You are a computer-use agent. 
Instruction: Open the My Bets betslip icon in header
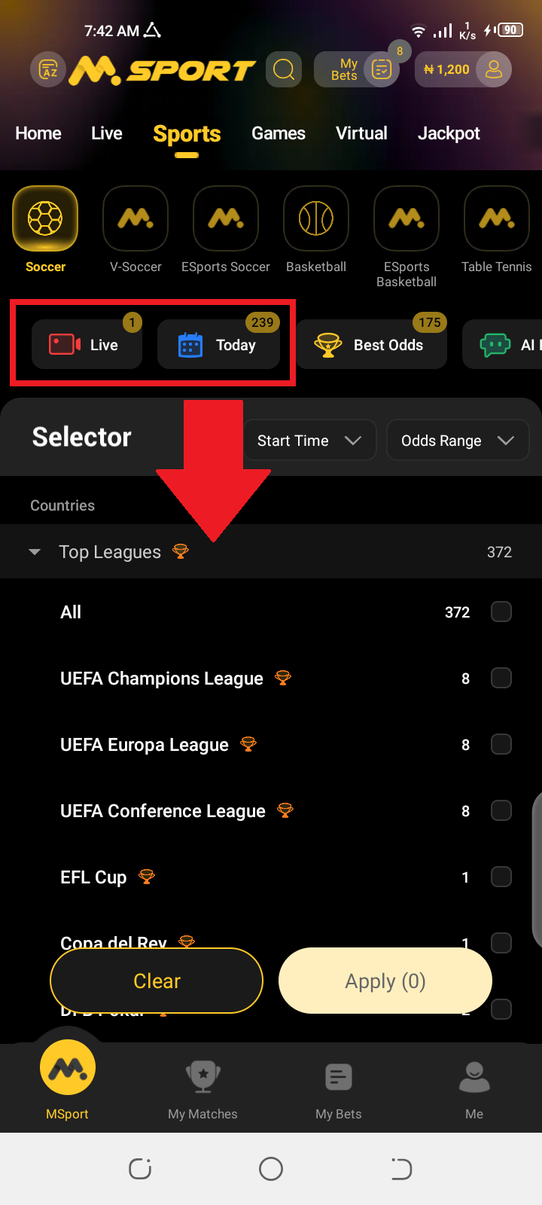tap(381, 70)
